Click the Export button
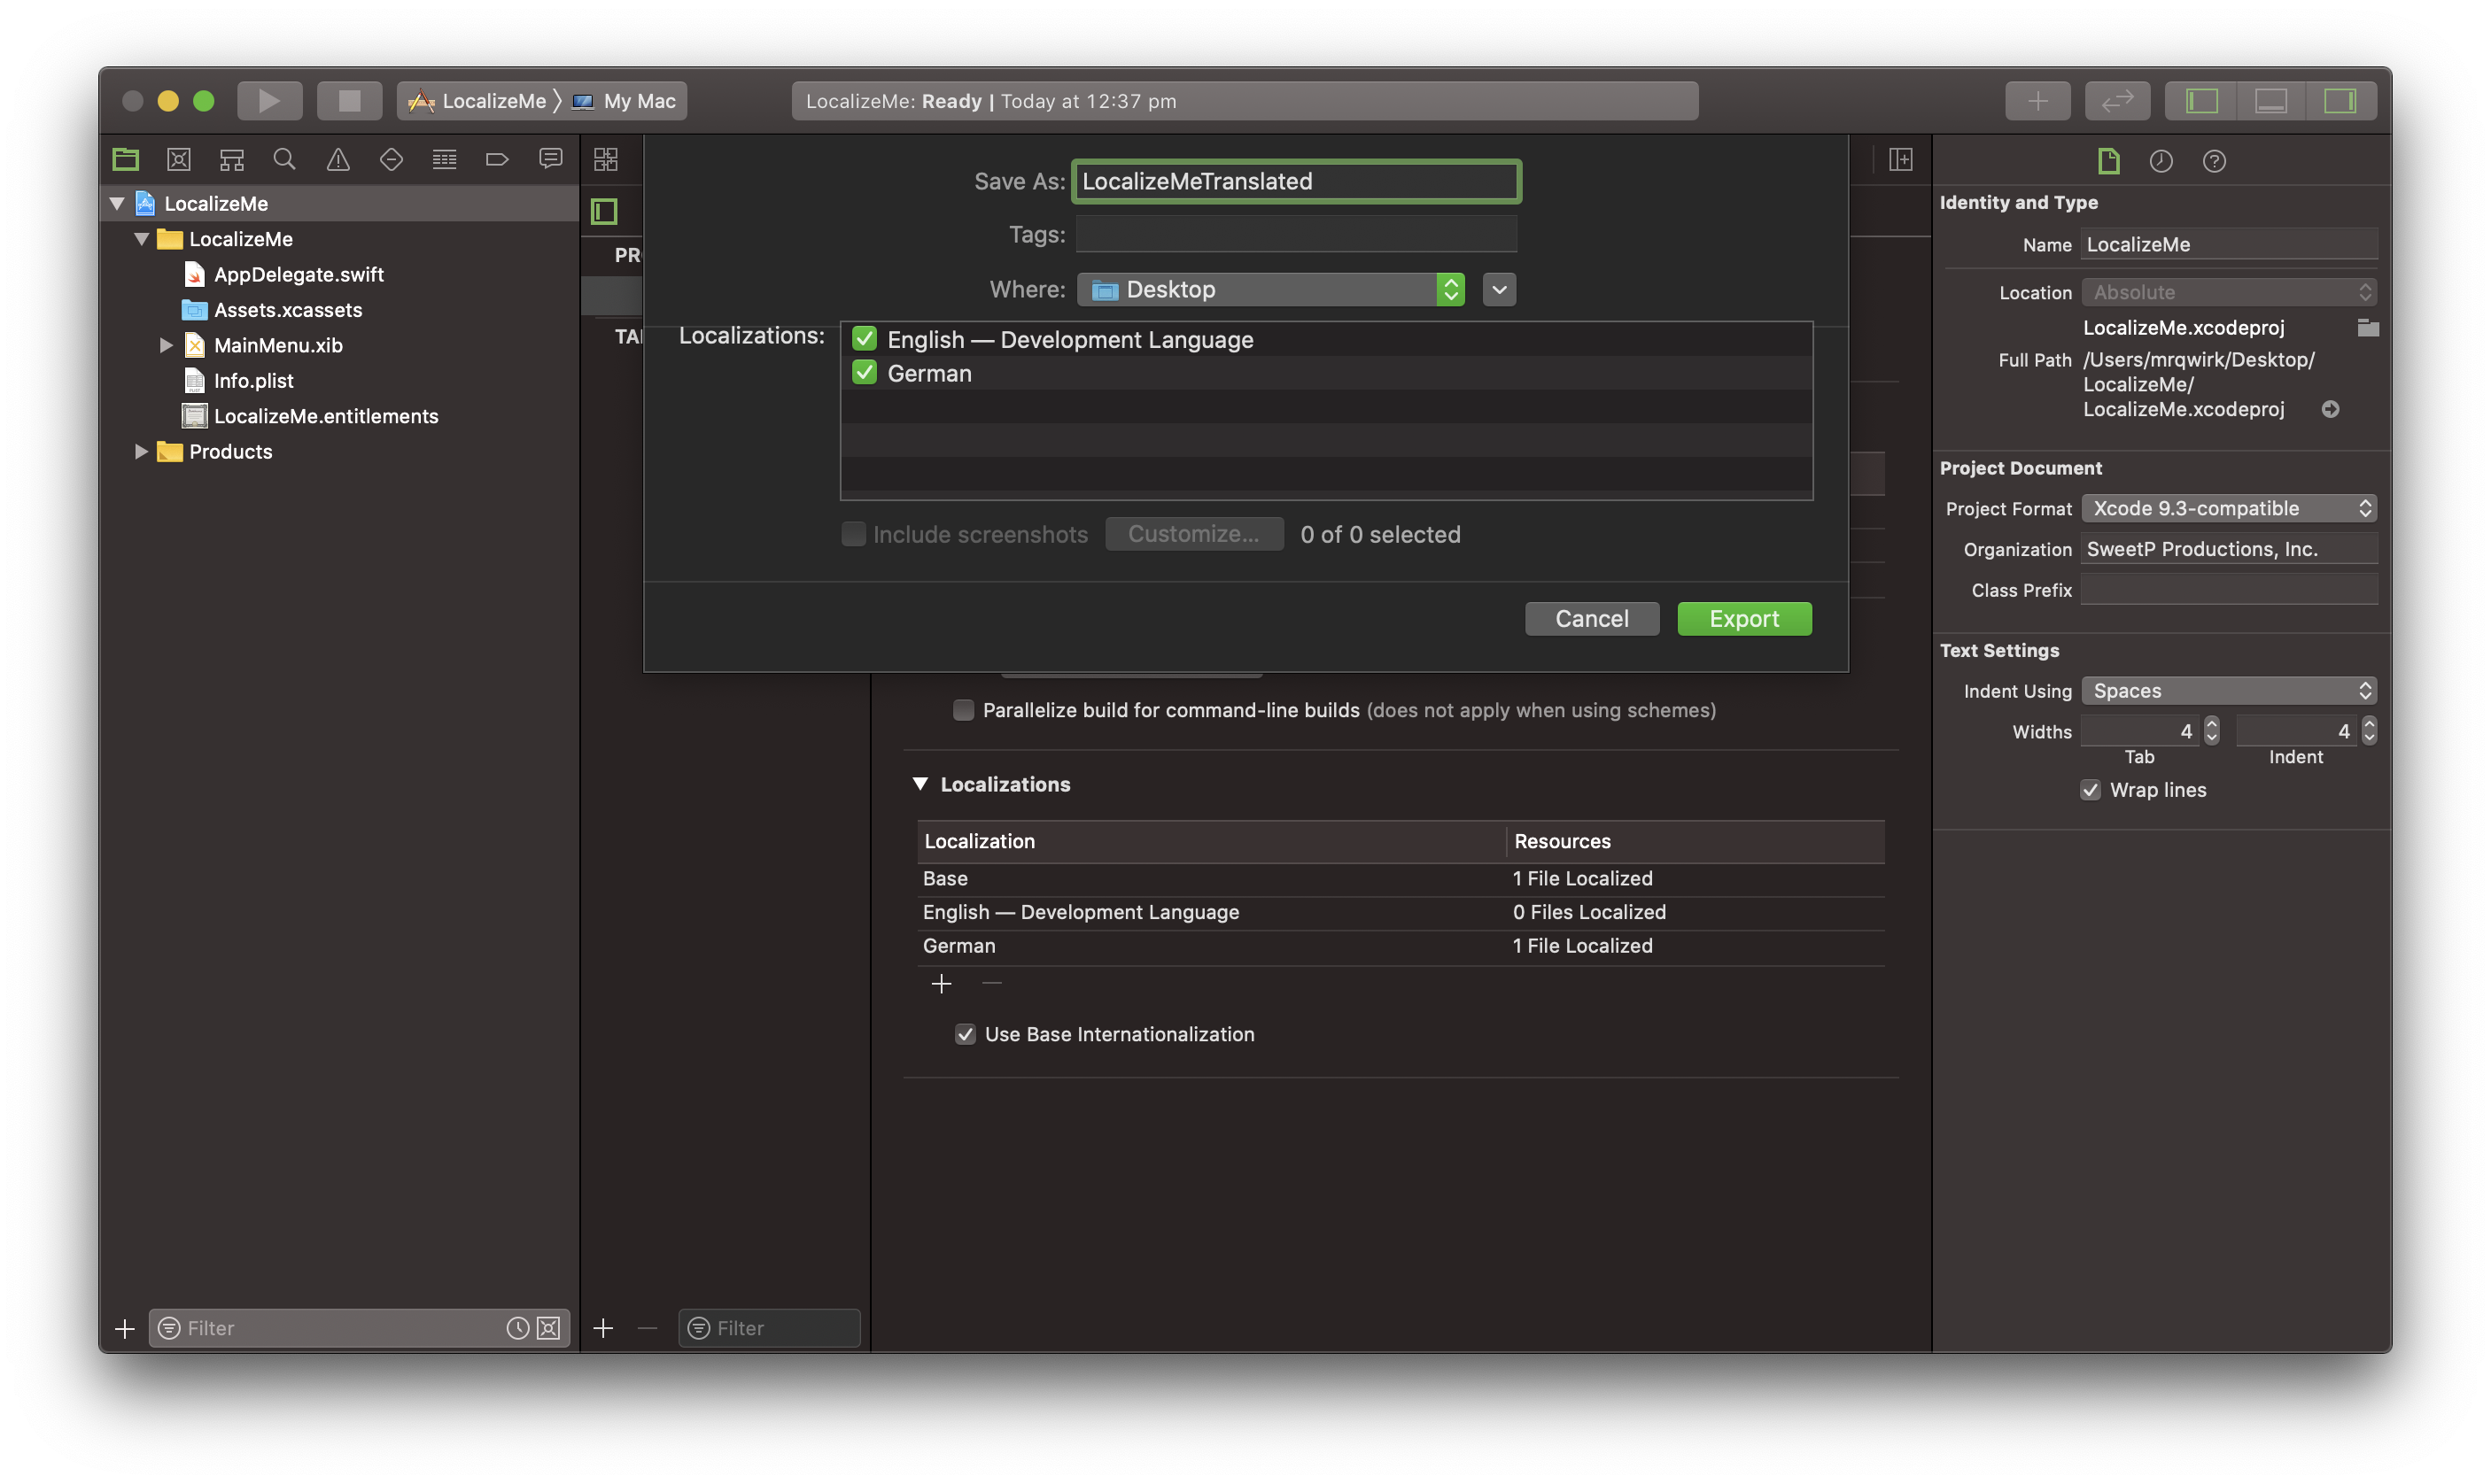This screenshot has height=1484, width=2491. [1743, 618]
